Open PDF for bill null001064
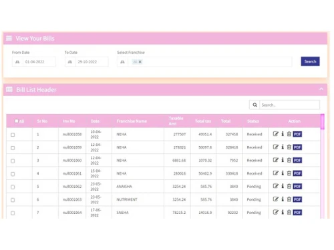This screenshot has height=250, width=334. (x=297, y=213)
